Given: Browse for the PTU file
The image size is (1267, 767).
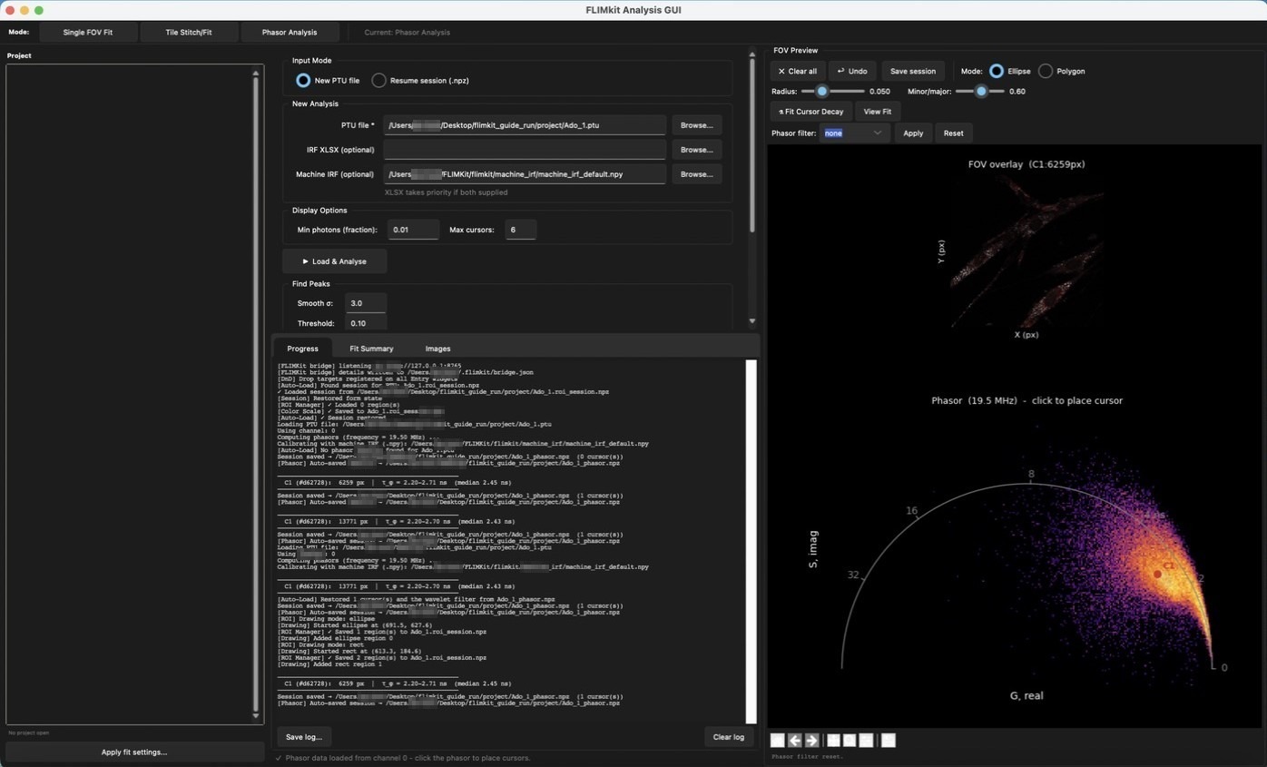Looking at the screenshot, I should point(696,125).
